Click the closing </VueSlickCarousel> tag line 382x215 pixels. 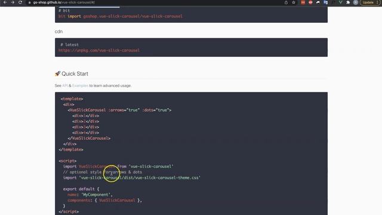pos(89,138)
